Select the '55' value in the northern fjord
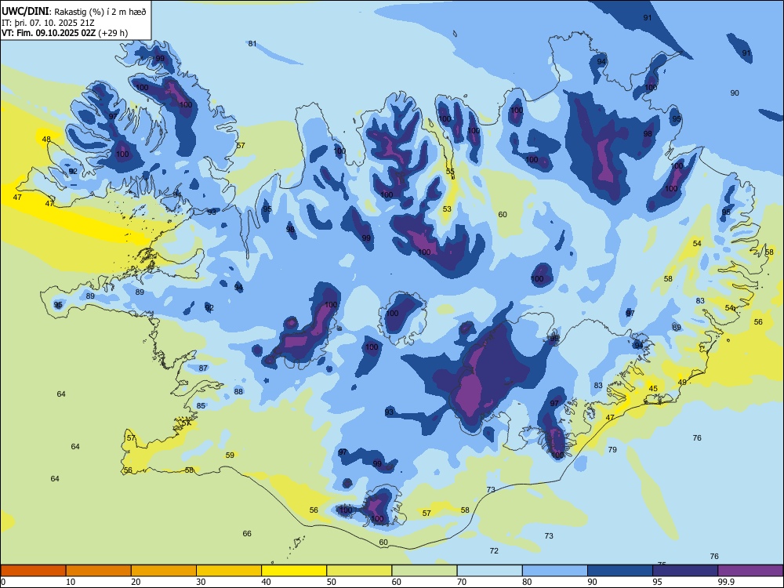 [x=450, y=172]
